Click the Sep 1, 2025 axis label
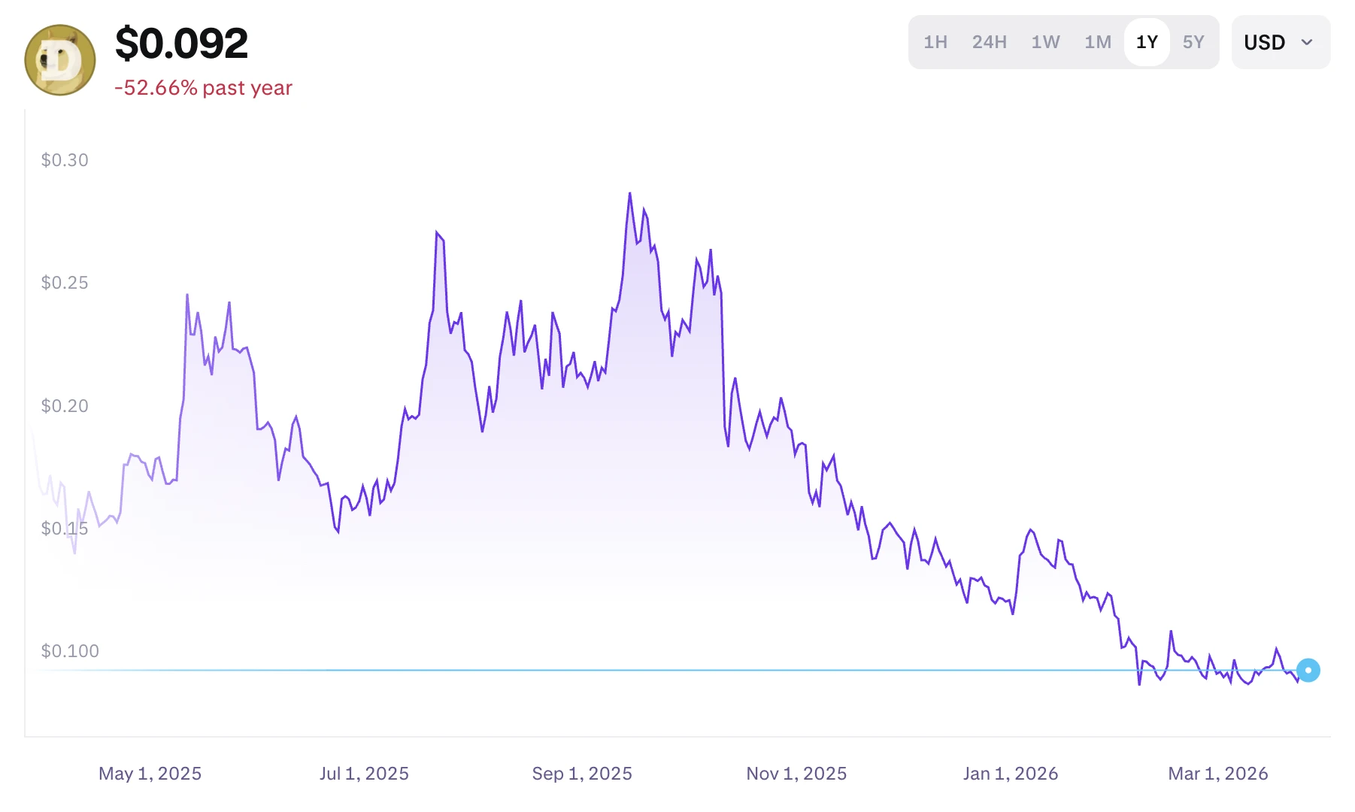This screenshot has height=812, width=1355. click(x=582, y=774)
